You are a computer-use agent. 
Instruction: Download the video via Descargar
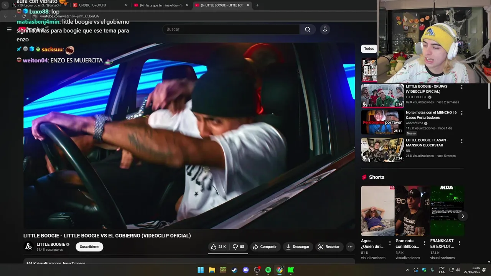[x=298, y=247]
